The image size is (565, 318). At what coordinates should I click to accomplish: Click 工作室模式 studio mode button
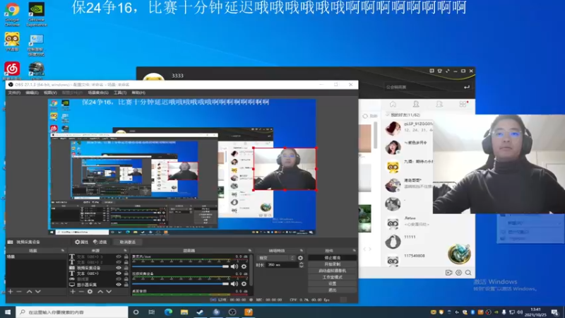[x=332, y=277]
